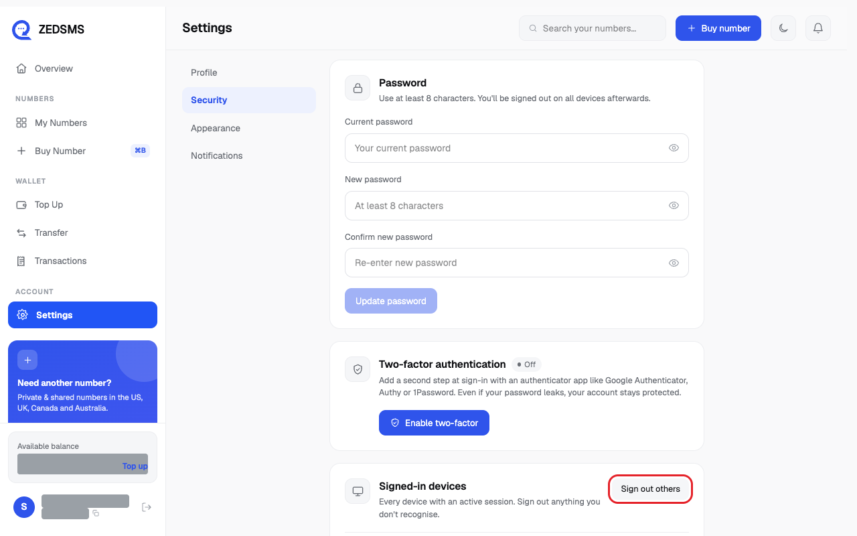This screenshot has width=857, height=536.
Task: Click the Top up link in the balance card
Action: (135, 466)
